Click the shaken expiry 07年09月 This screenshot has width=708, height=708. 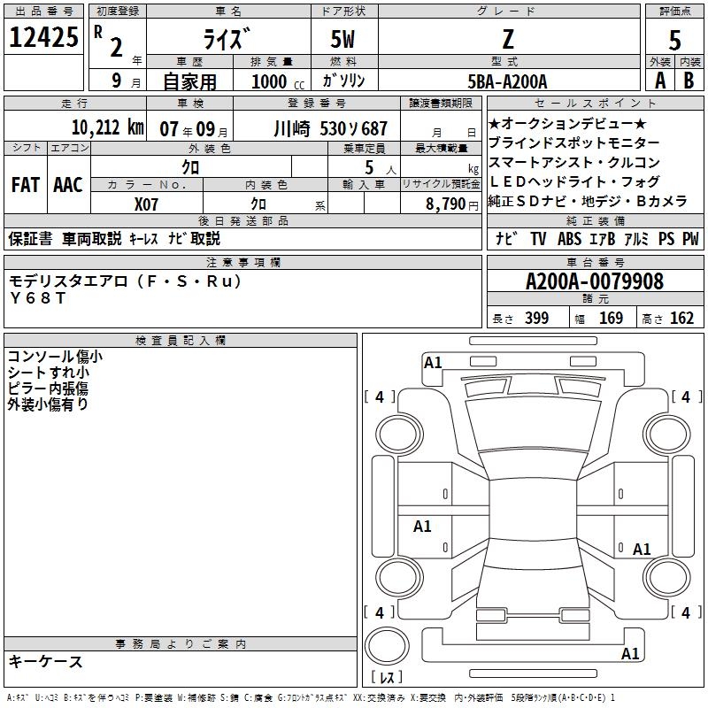193,129
